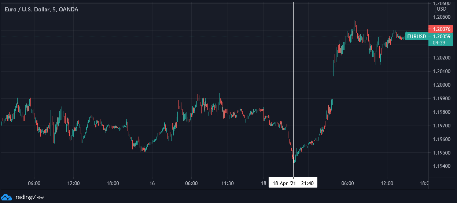Viewport: 457px width, 203px height.
Task: Click the dotted current price line
Action: click(202, 36)
